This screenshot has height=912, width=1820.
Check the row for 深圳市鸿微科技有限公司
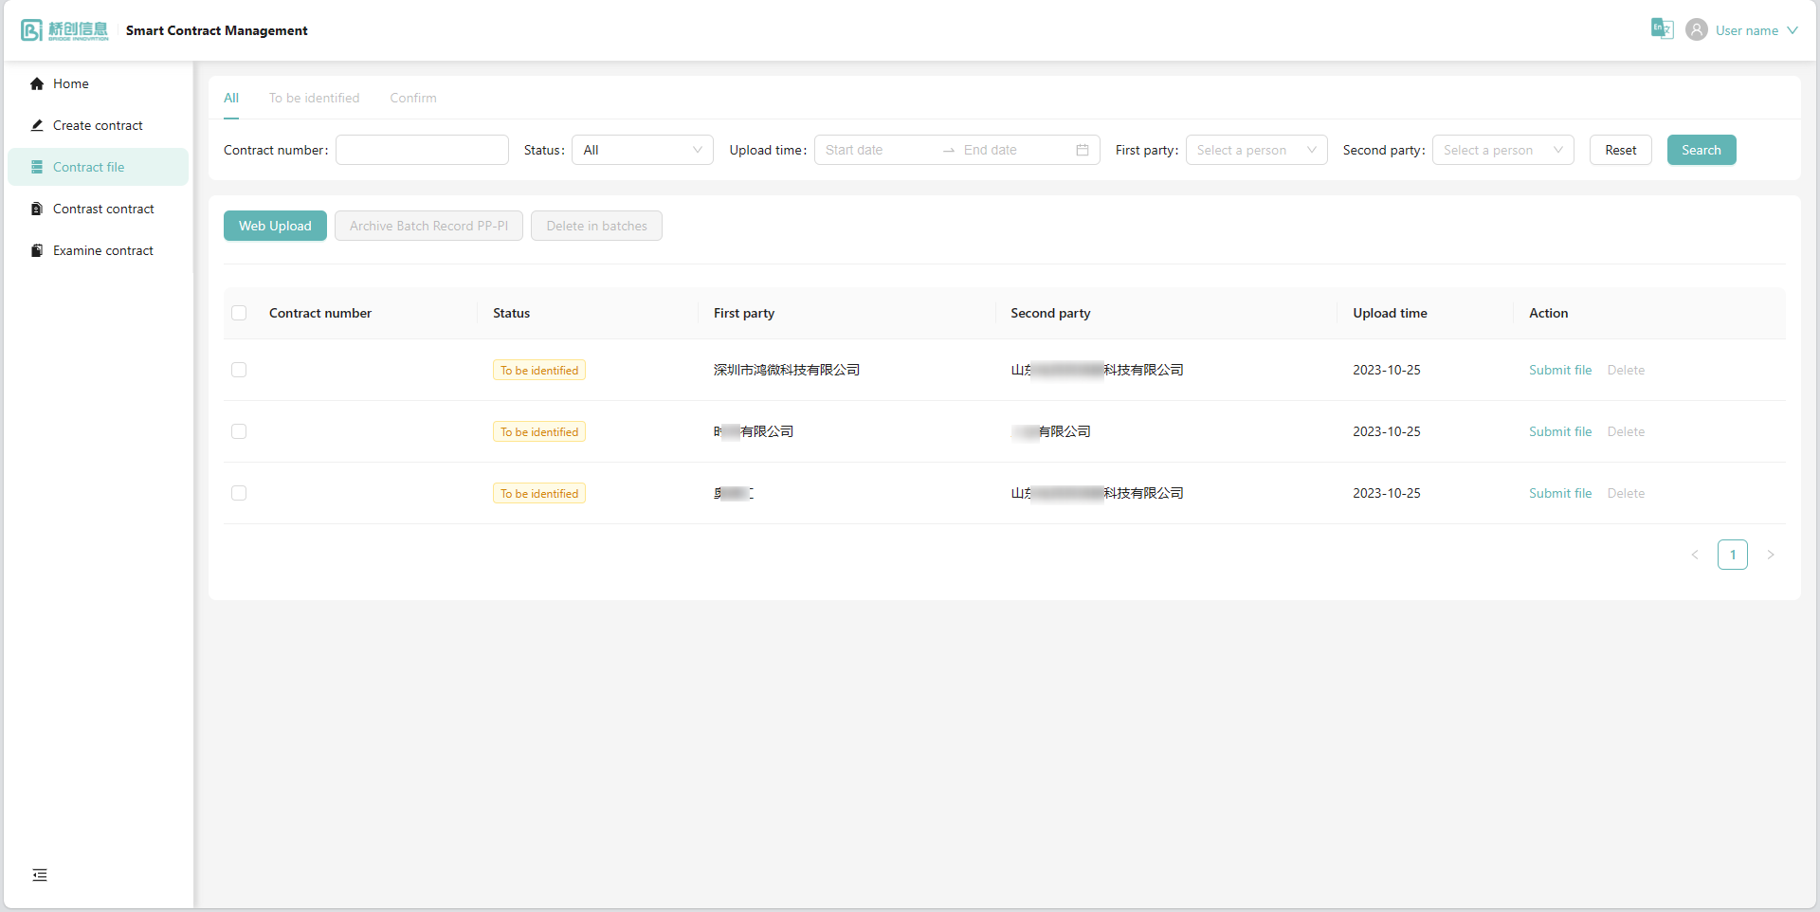point(239,370)
